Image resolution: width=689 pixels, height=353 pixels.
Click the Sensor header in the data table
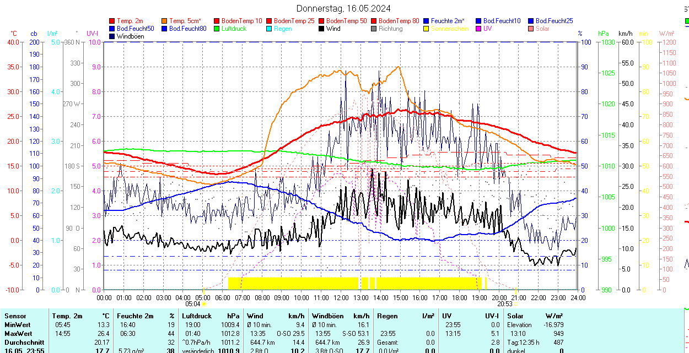pyautogui.click(x=15, y=316)
